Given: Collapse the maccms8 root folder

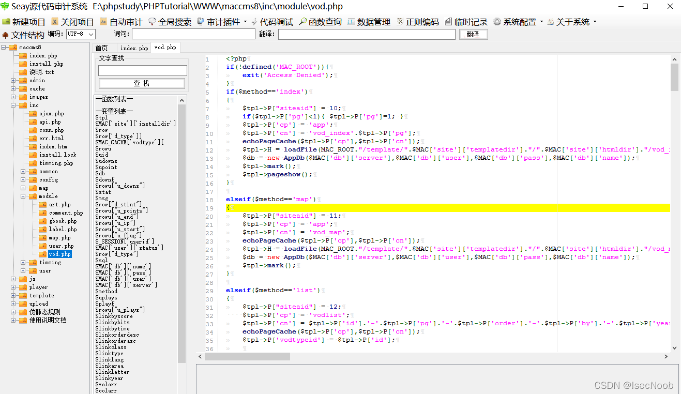Looking at the screenshot, I should 4,47.
